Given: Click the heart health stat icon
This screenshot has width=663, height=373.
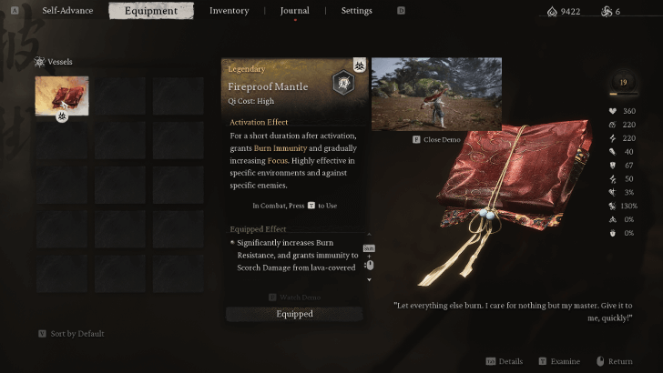Looking at the screenshot, I should click(x=612, y=111).
